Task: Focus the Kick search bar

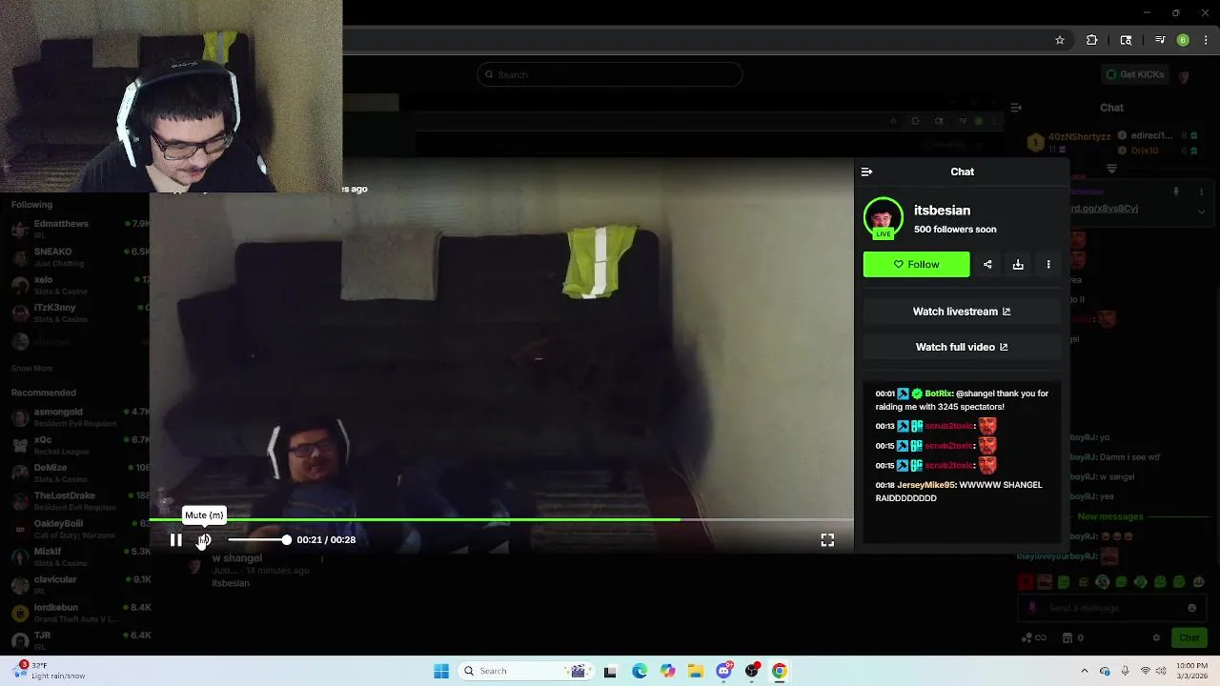Action: [610, 74]
